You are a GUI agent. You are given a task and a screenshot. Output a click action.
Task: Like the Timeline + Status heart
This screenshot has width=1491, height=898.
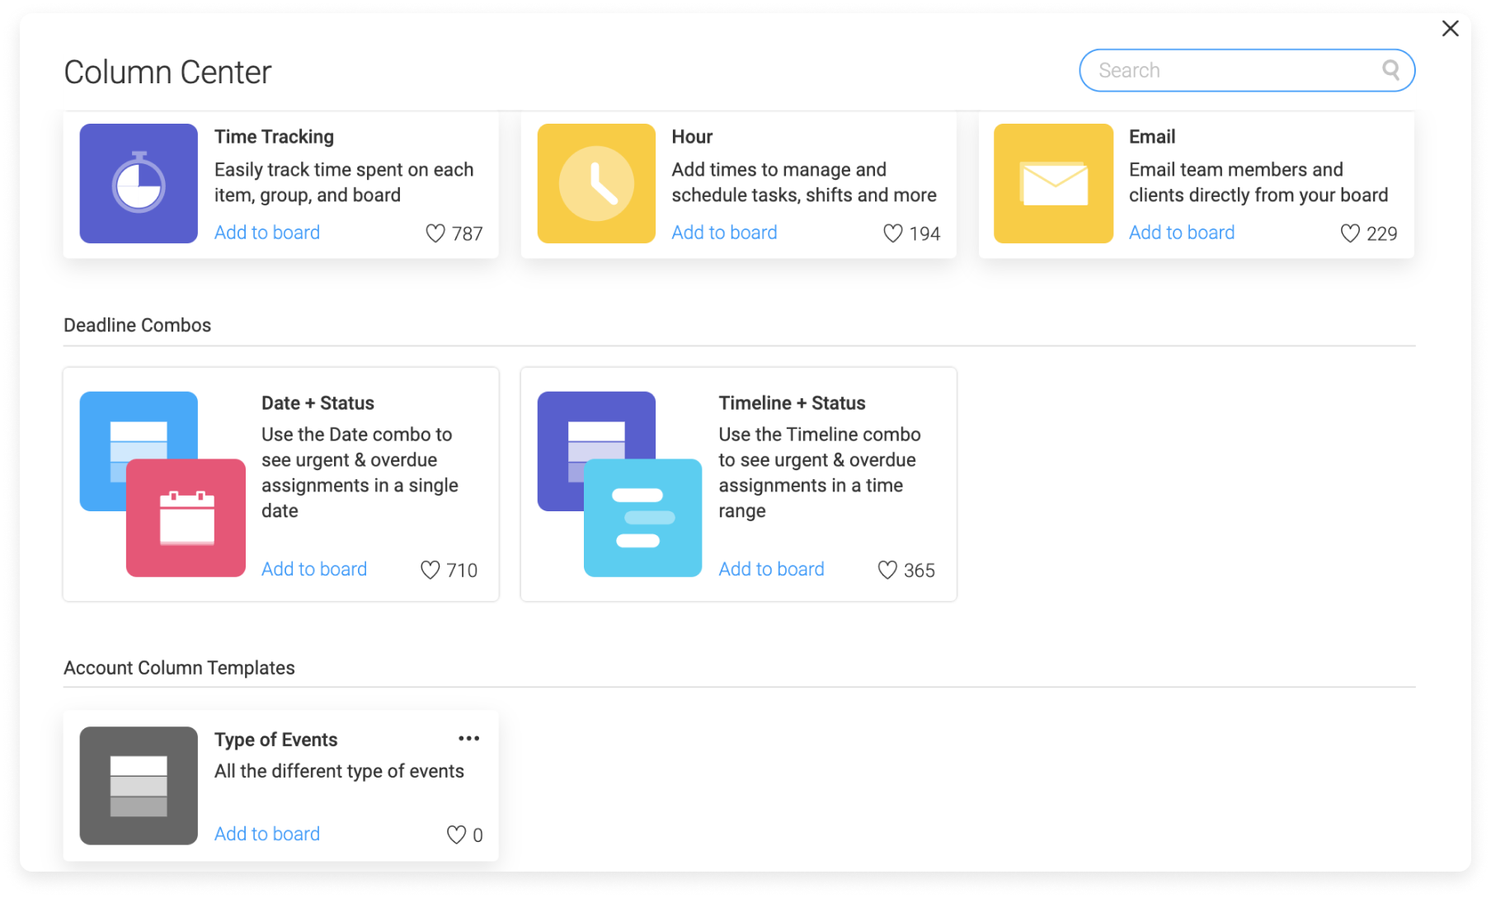887,570
